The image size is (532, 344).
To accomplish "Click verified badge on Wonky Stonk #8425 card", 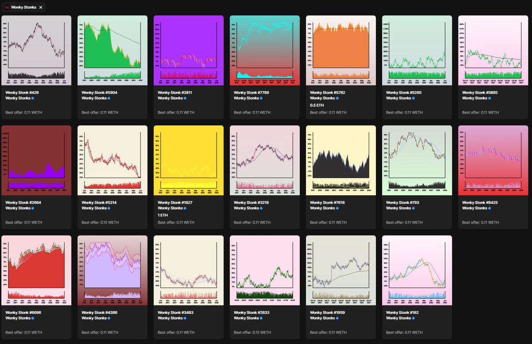I will 489,208.
